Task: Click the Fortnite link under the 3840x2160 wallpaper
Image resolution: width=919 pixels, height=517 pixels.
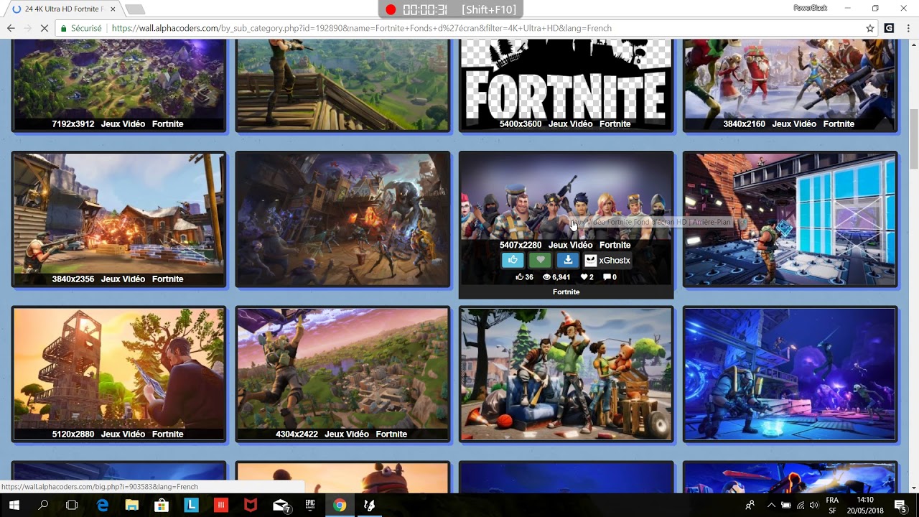Action: (x=839, y=124)
